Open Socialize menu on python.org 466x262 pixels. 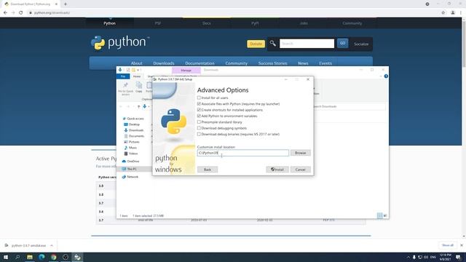tap(361, 44)
